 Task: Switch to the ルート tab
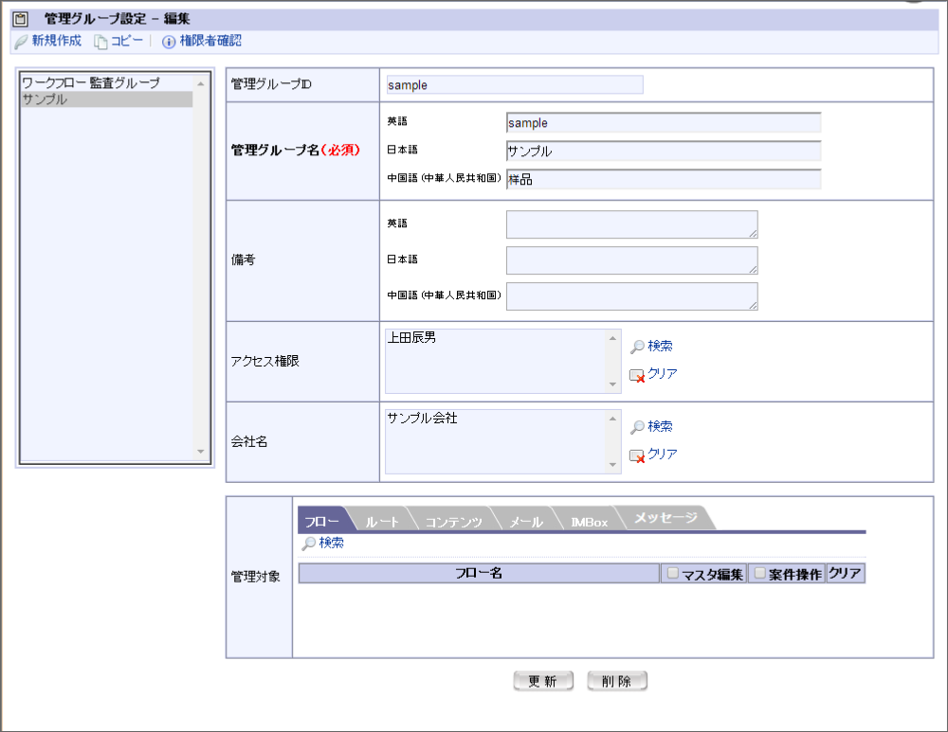pos(382,522)
